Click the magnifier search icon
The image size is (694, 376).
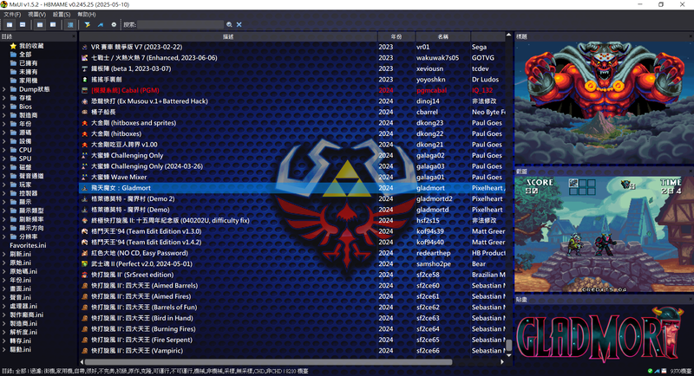point(229,25)
